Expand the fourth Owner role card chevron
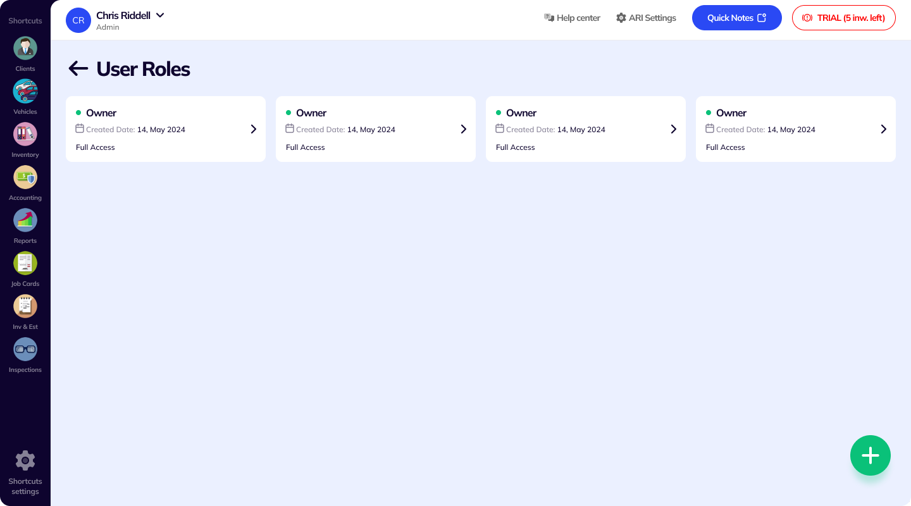The image size is (911, 506). coord(883,129)
